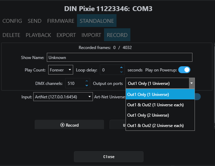215x166 pixels.
Task: Collapse the Output on ports dropdown
Action: coord(191,83)
